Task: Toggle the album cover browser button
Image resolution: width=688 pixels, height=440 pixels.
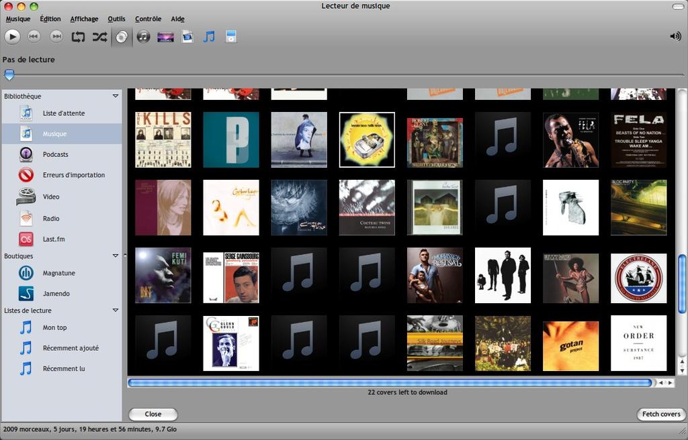Action: (x=122, y=37)
